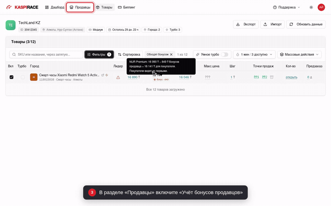Edit the 0 д preorder value

pos(310,77)
